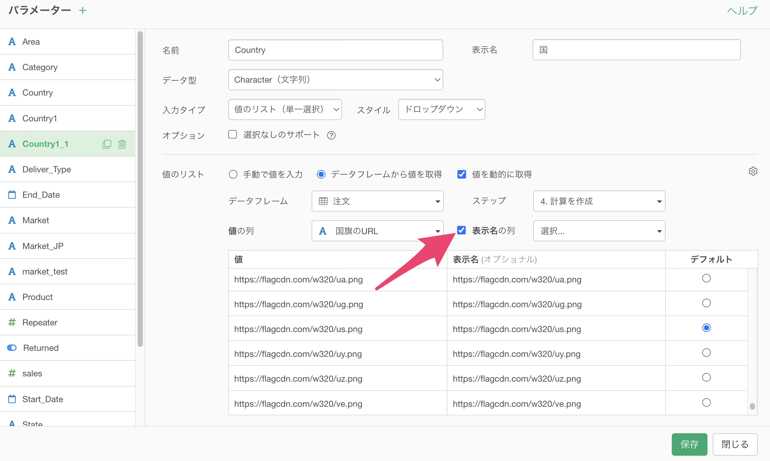This screenshot has width=770, height=461.
Task: Click display name cell for ve.png
Action: tap(556, 403)
